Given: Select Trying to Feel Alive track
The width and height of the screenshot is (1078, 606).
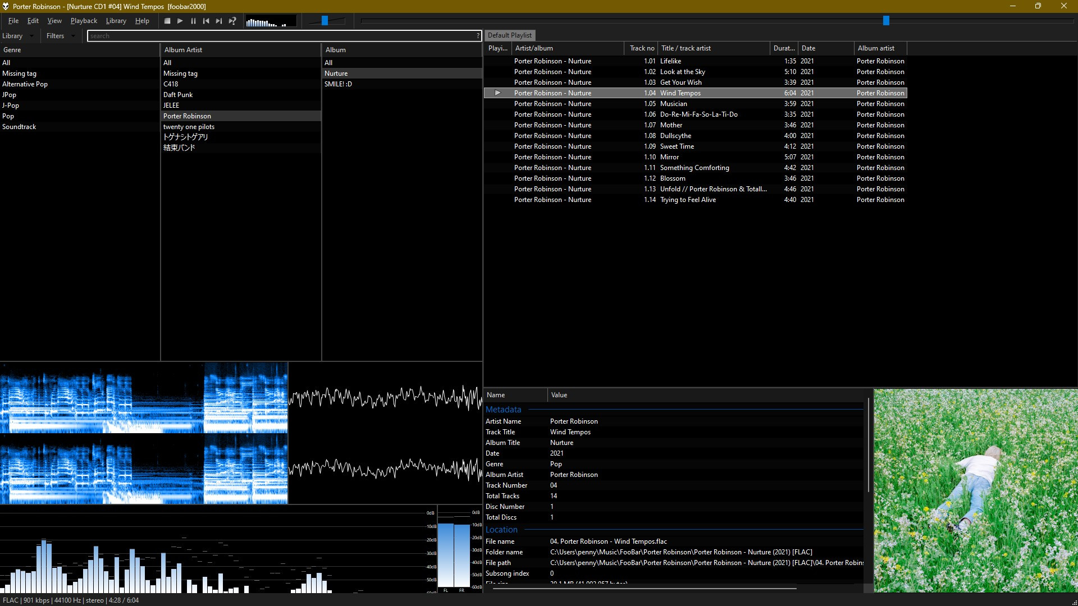Looking at the screenshot, I should (x=696, y=200).
